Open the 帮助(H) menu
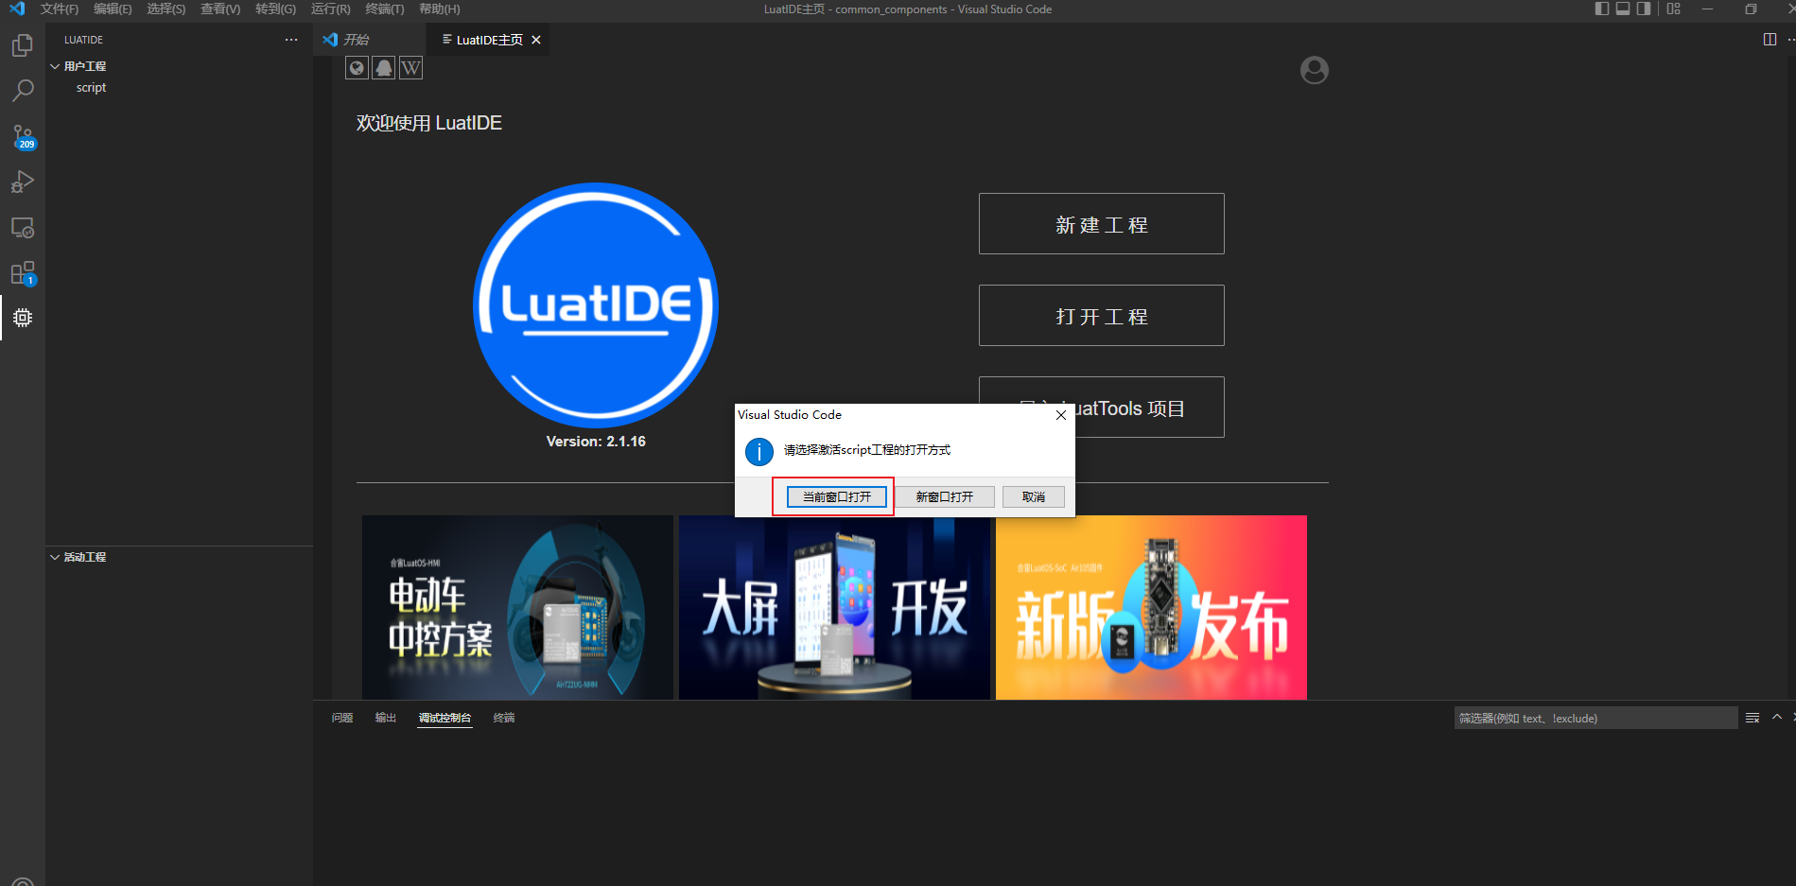 [439, 9]
